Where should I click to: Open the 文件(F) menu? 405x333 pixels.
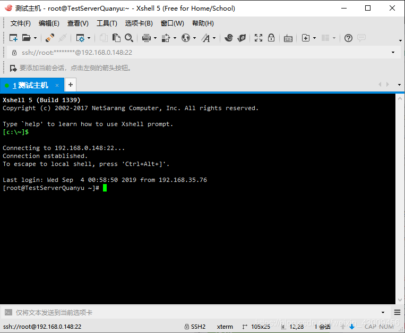20,23
